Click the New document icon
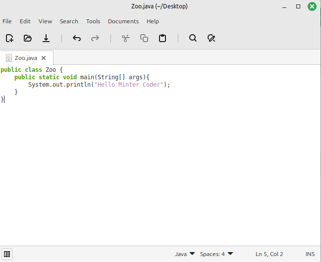 9,38
